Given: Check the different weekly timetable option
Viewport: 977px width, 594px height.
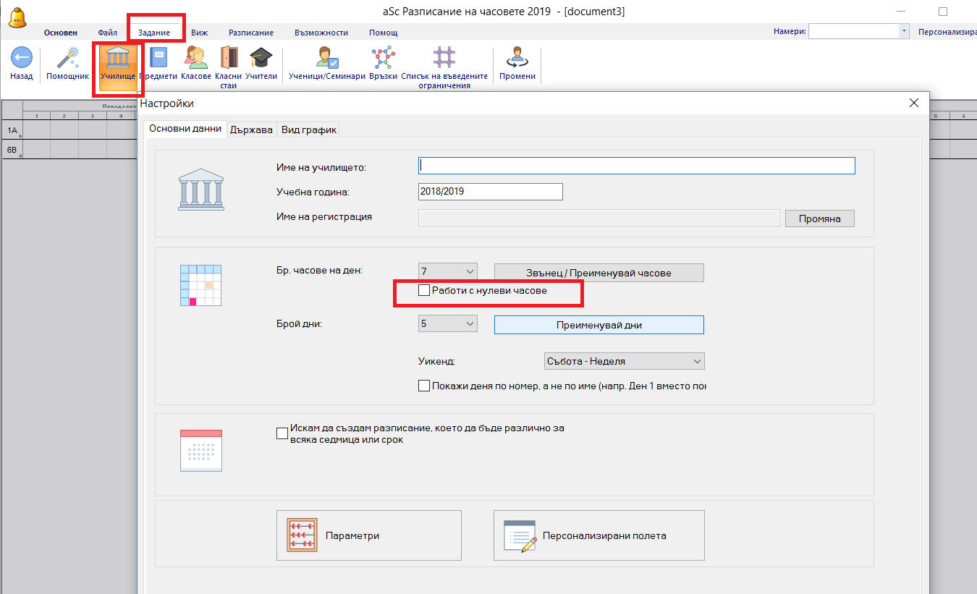Looking at the screenshot, I should [x=282, y=433].
